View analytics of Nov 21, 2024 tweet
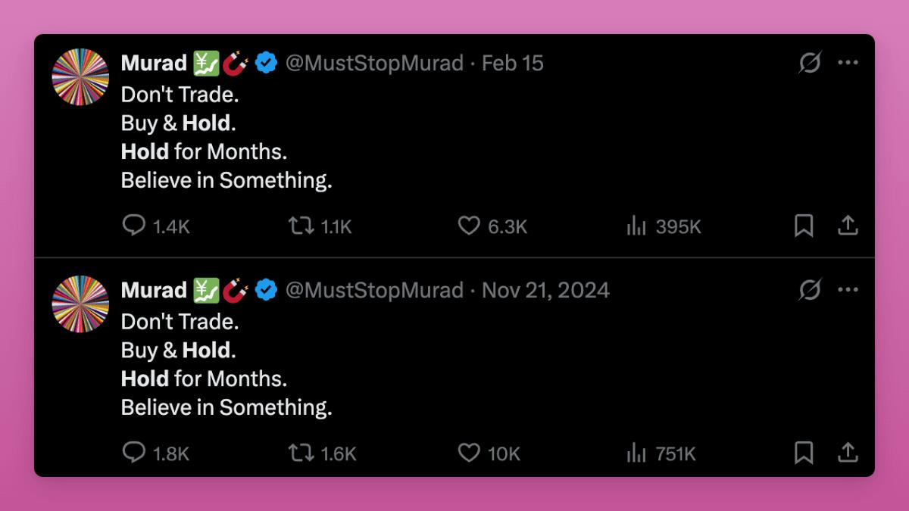Image resolution: width=909 pixels, height=511 pixels. pyautogui.click(x=636, y=453)
